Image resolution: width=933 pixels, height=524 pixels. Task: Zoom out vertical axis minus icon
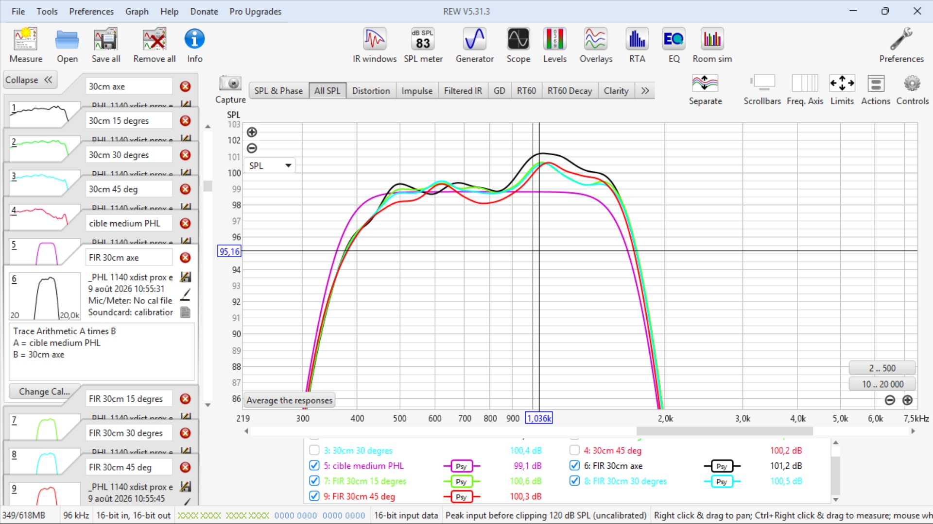pyautogui.click(x=252, y=148)
